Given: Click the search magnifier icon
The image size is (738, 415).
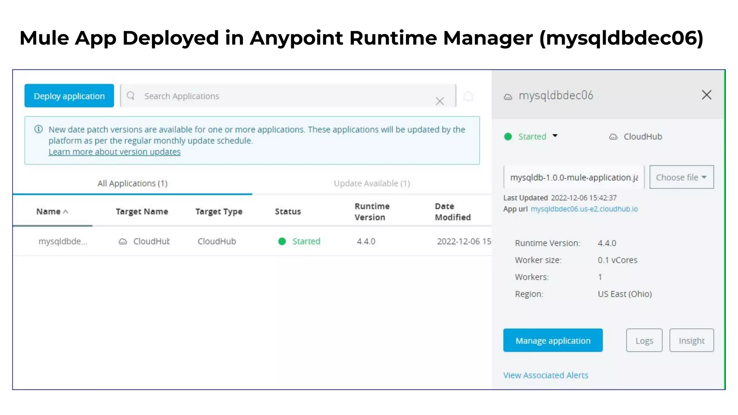Looking at the screenshot, I should click(x=131, y=96).
